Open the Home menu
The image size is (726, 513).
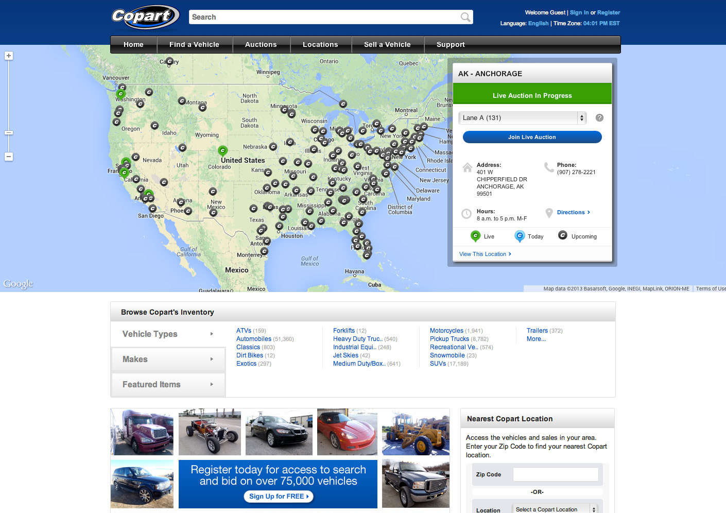pos(133,45)
